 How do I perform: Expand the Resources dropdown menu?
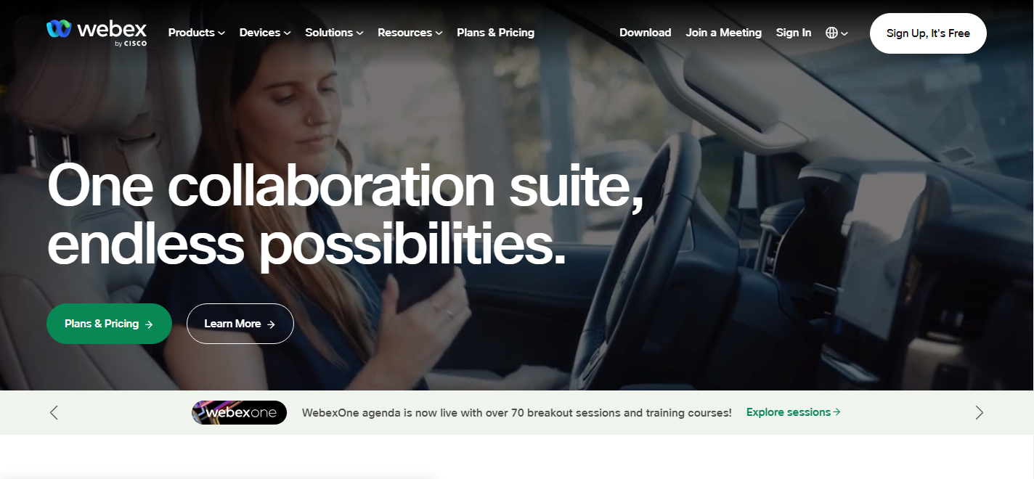click(410, 33)
